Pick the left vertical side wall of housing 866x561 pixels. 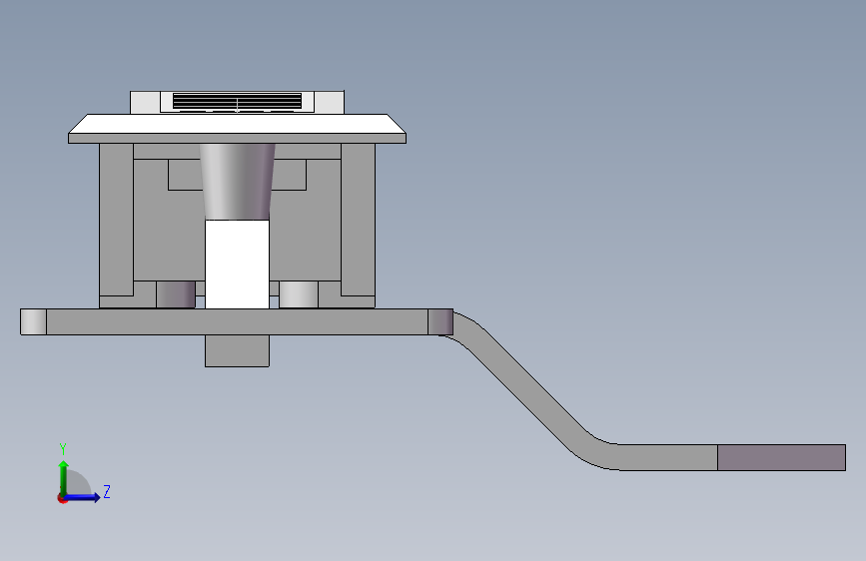point(117,220)
